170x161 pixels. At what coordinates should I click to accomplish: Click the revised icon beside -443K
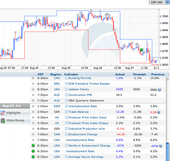(161, 146)
